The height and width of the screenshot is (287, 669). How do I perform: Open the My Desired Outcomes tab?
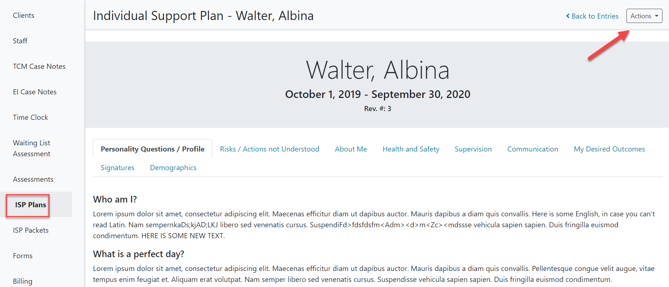[x=609, y=149]
